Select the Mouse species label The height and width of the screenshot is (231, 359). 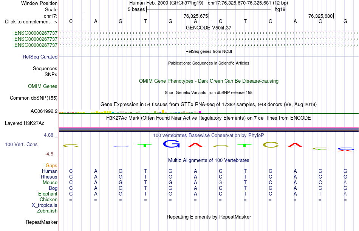tap(50, 183)
